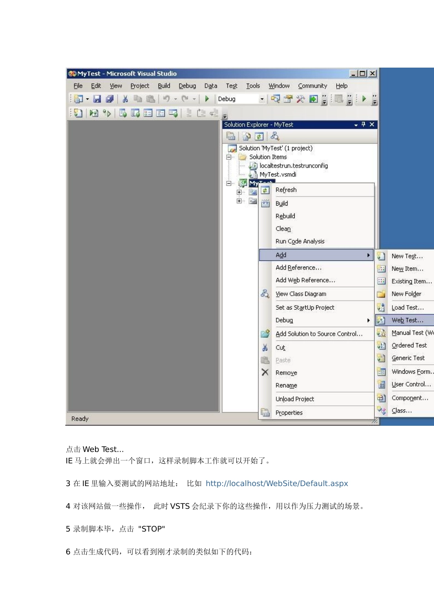This screenshot has height=614, width=434.
Task: Open Properties in the context menu
Action: tap(317, 413)
